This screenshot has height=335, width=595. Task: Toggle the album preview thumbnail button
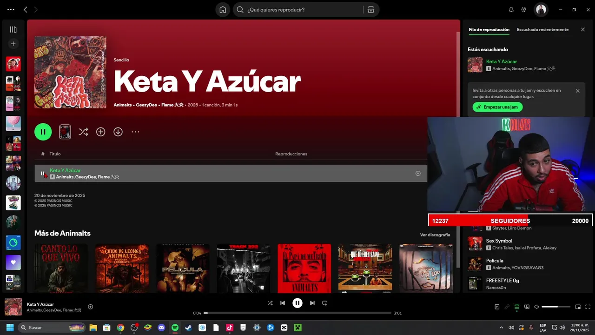click(x=65, y=132)
